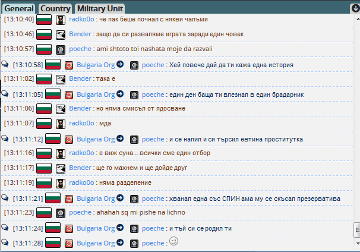Click the arrow icon after Bulgaria Org at 13:11:05
Screen dimensions: 360x252
120,94
